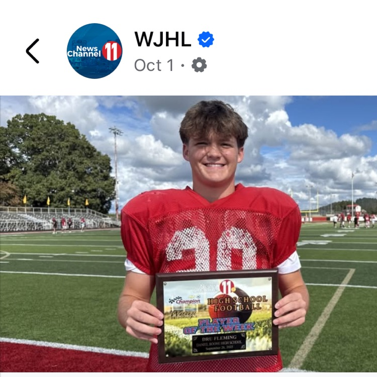Image resolution: width=377 pixels, height=377 pixels.
Task: Tap the Watauga Orthopaedics logo on plaque
Action: [x=184, y=315]
